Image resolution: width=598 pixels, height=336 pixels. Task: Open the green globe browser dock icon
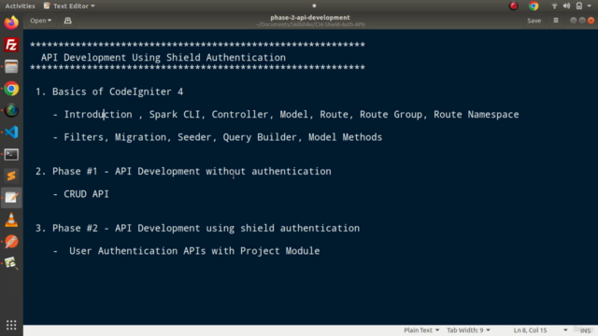point(11,110)
